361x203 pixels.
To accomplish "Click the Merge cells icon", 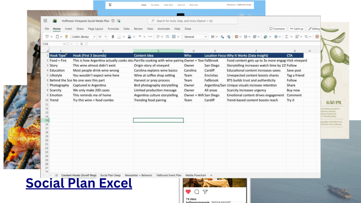I will (x=174, y=37).
